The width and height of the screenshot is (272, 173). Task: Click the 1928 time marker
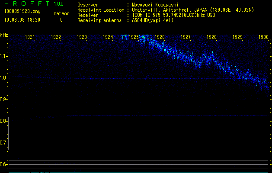pos(211,37)
